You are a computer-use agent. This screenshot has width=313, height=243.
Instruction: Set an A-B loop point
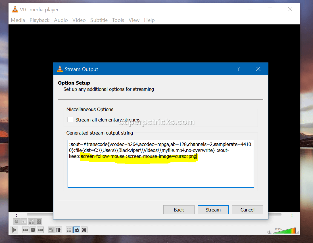pos(32,222)
